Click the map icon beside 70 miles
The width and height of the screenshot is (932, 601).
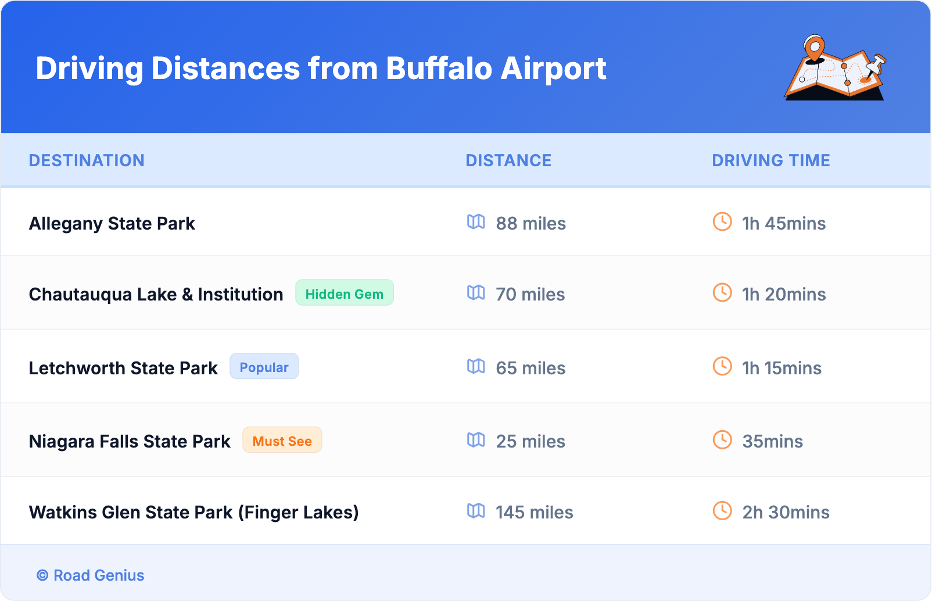[476, 293]
